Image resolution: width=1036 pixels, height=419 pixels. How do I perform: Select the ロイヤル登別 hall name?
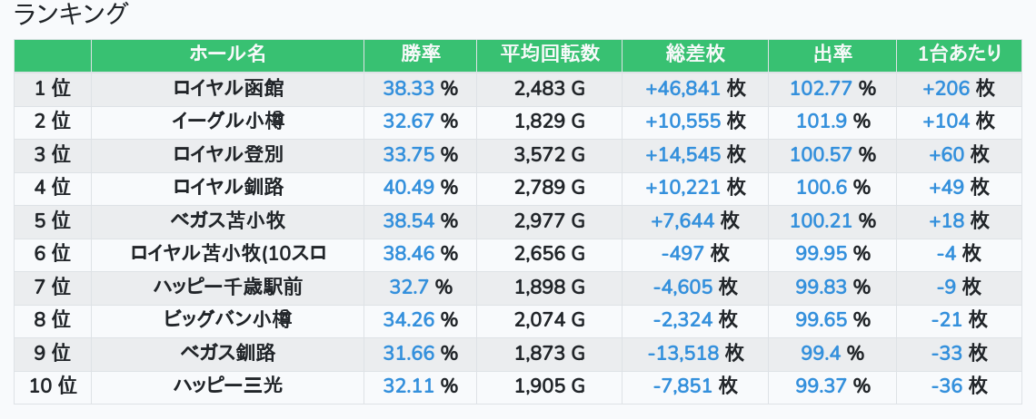(227, 154)
